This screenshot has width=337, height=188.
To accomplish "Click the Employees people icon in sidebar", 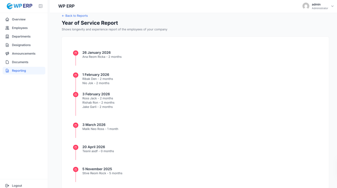I will coord(7,28).
